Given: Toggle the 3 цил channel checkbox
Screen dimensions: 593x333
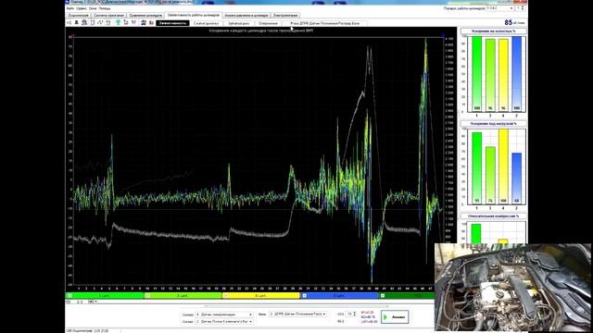Looking at the screenshot, I should (148, 296).
